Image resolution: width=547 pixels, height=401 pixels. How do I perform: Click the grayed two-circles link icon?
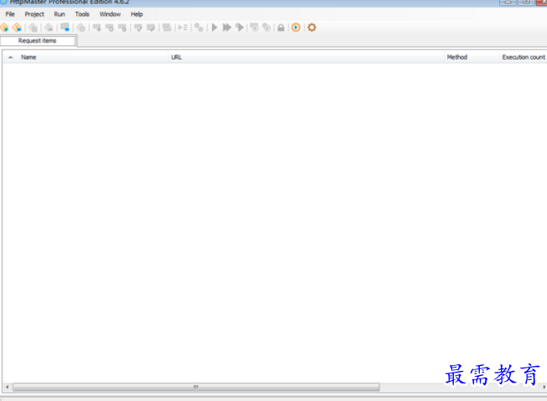pyautogui.click(x=199, y=28)
